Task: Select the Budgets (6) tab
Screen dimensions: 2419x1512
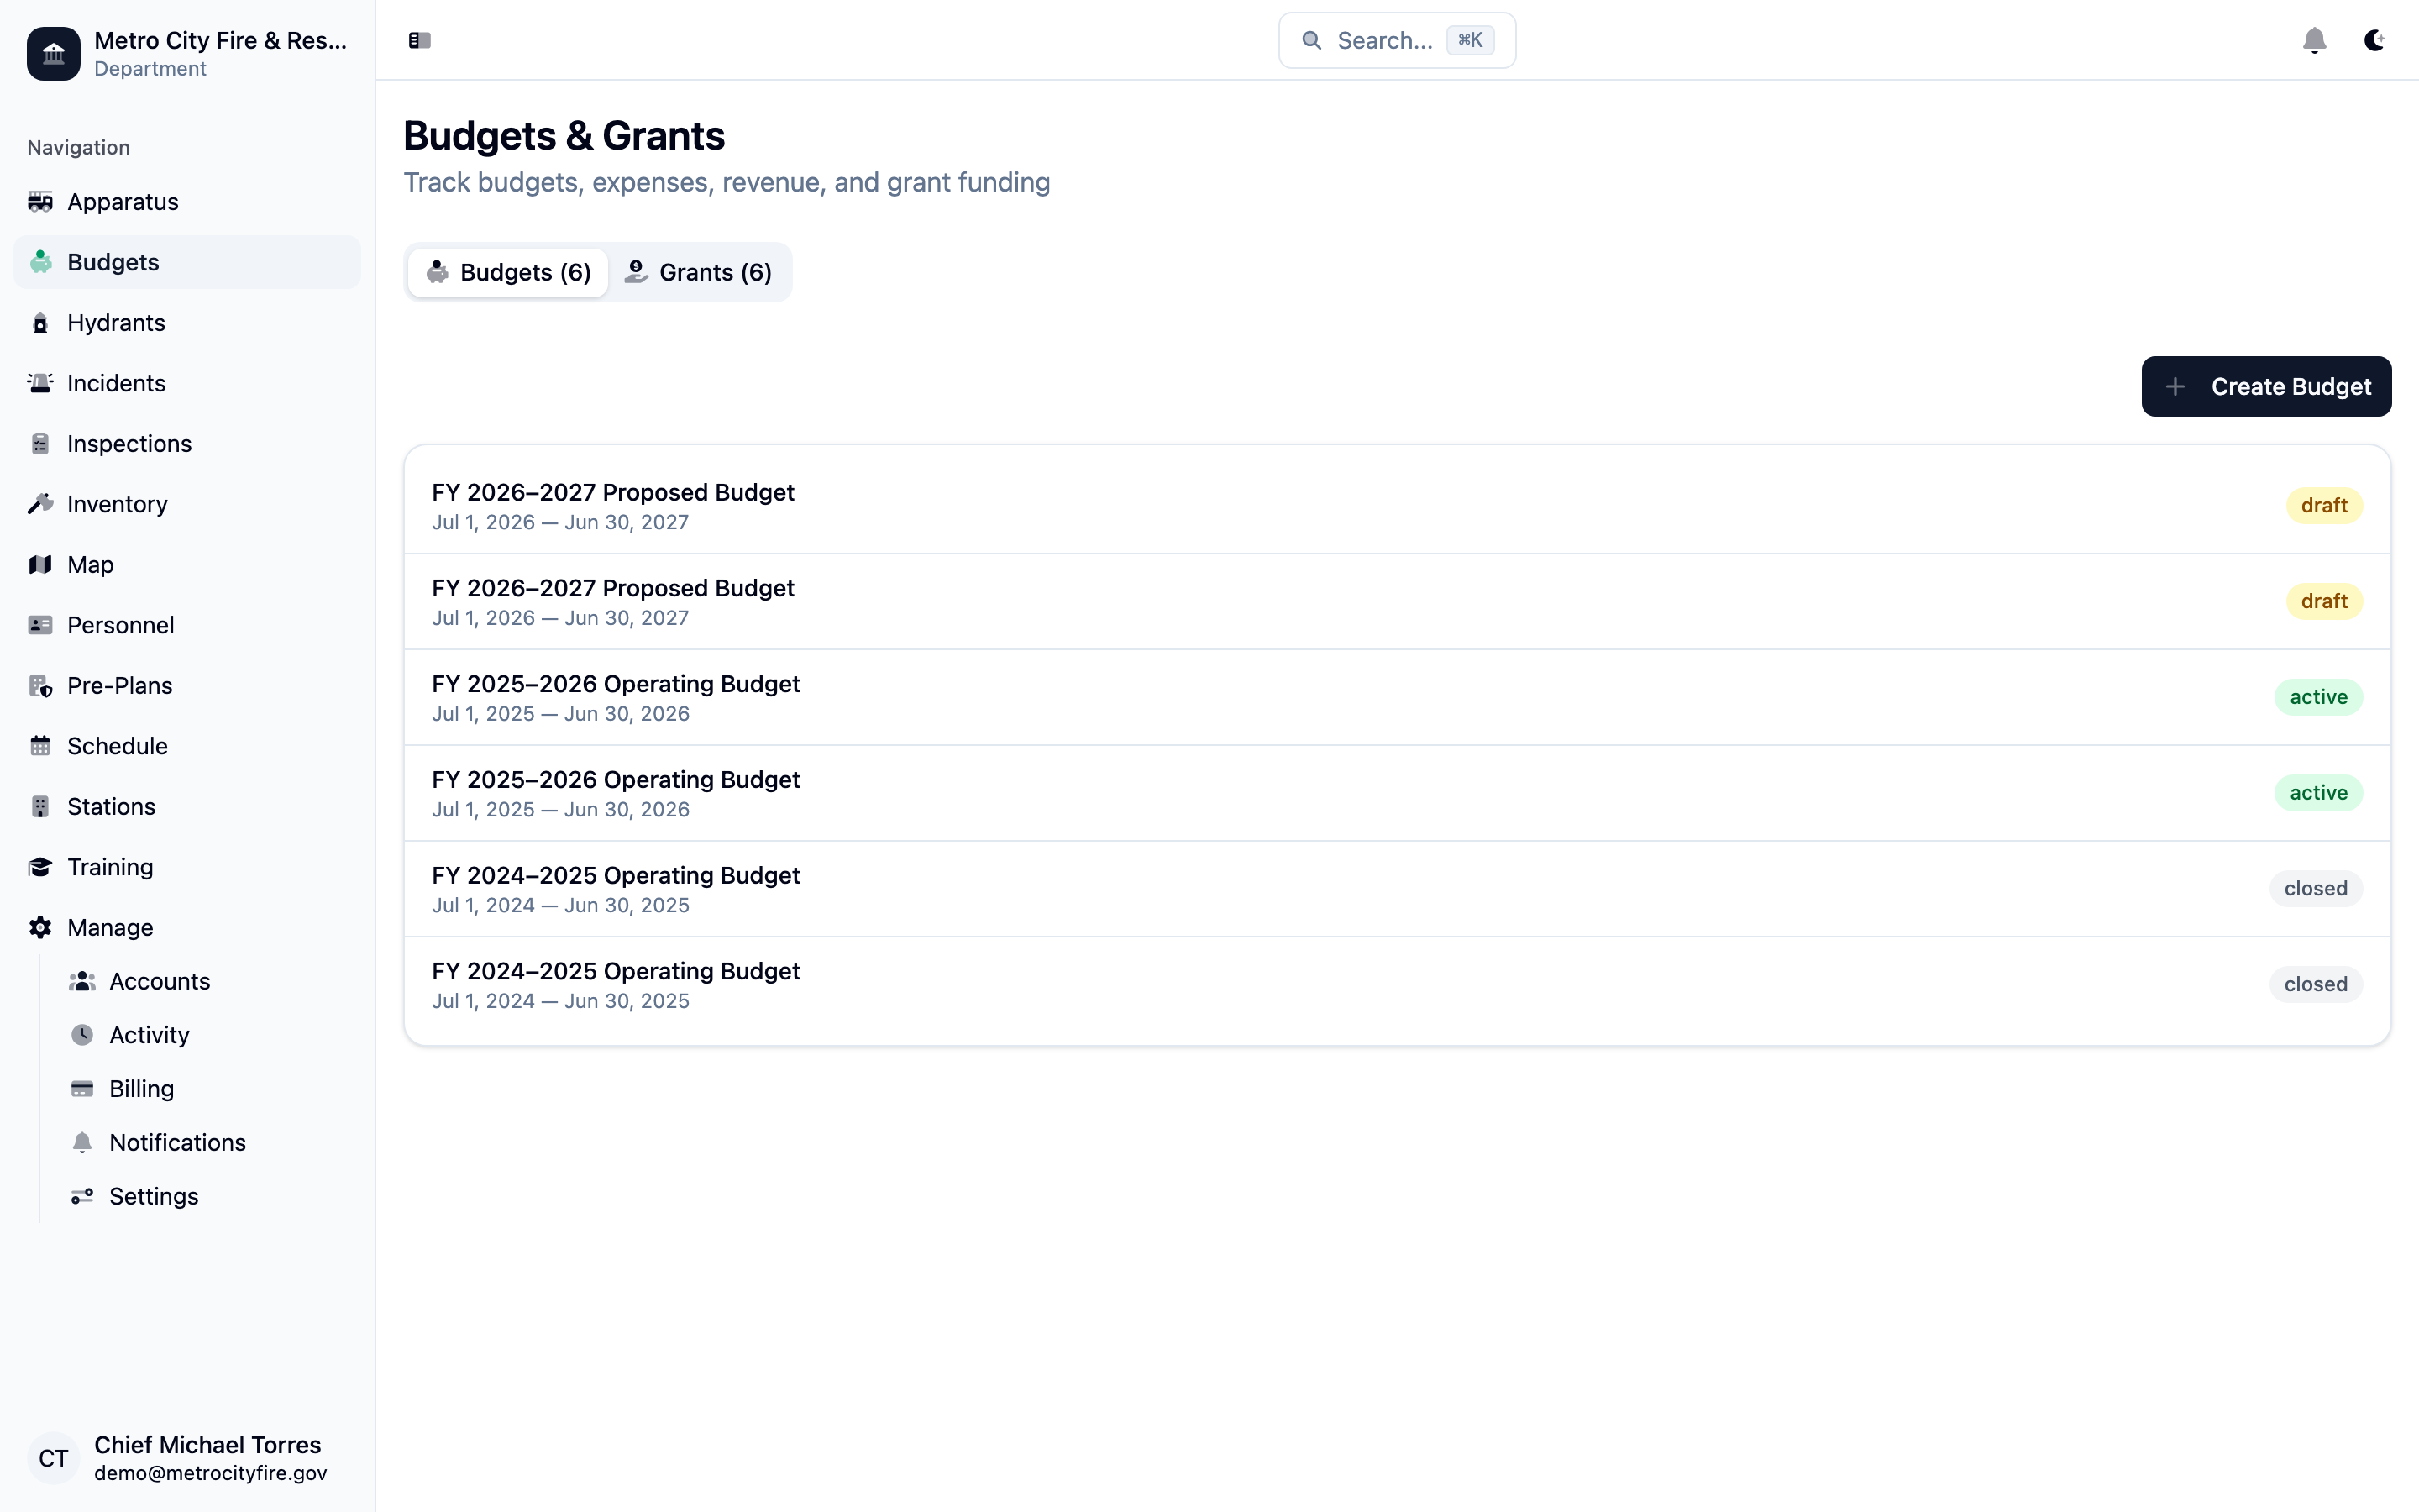Action: 508,272
